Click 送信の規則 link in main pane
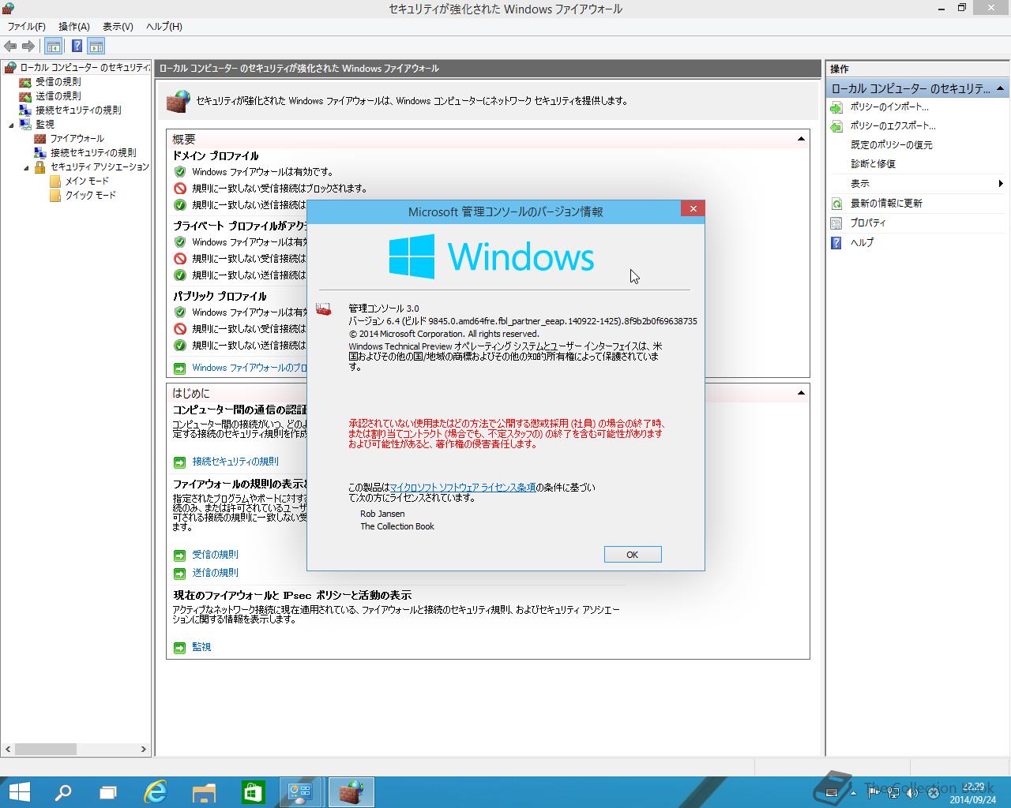The width and height of the screenshot is (1011, 808). pyautogui.click(x=215, y=573)
